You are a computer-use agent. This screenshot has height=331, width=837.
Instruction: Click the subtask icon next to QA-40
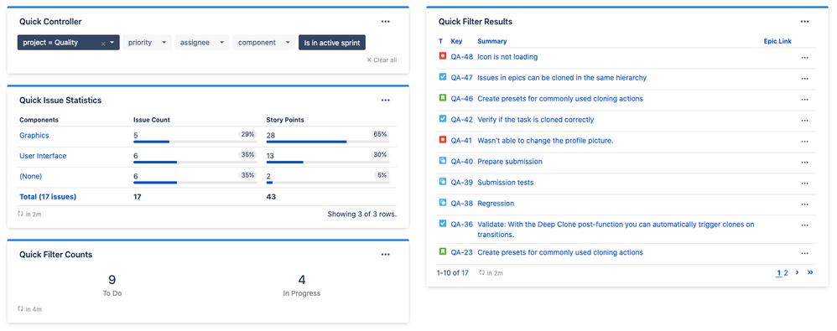443,161
